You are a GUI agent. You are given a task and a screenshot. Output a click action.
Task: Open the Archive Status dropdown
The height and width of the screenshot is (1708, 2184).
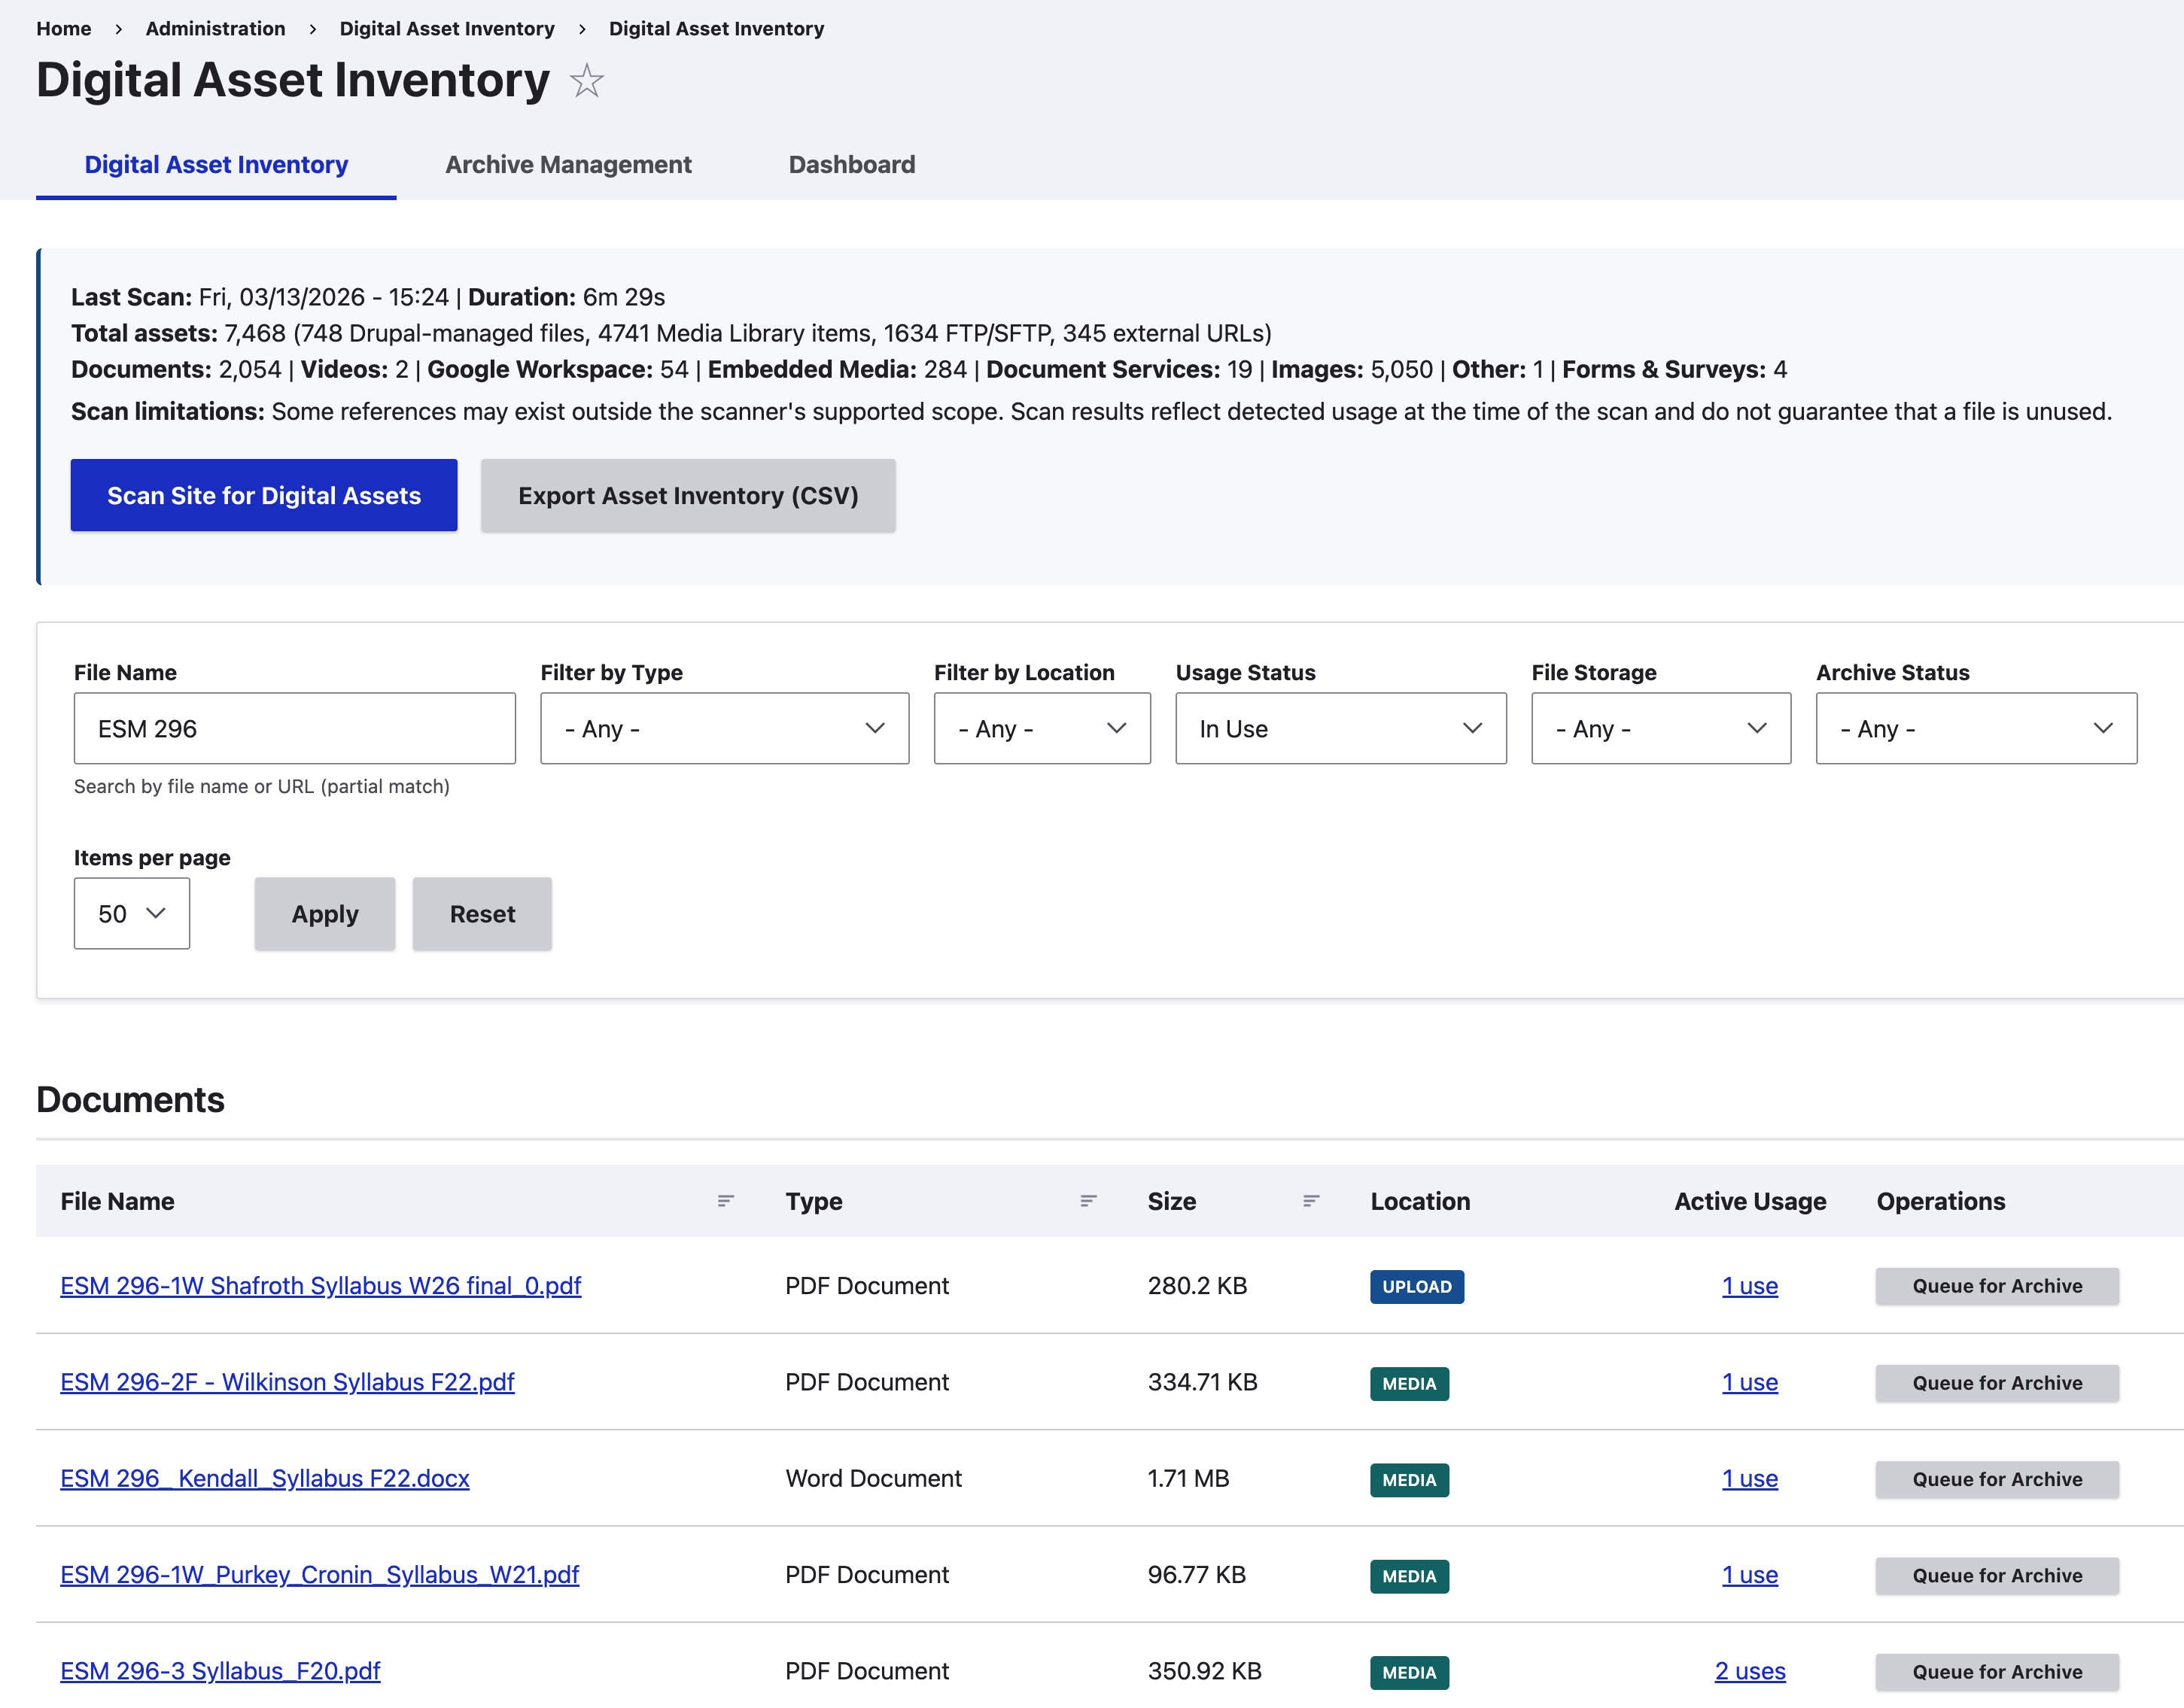click(1975, 728)
